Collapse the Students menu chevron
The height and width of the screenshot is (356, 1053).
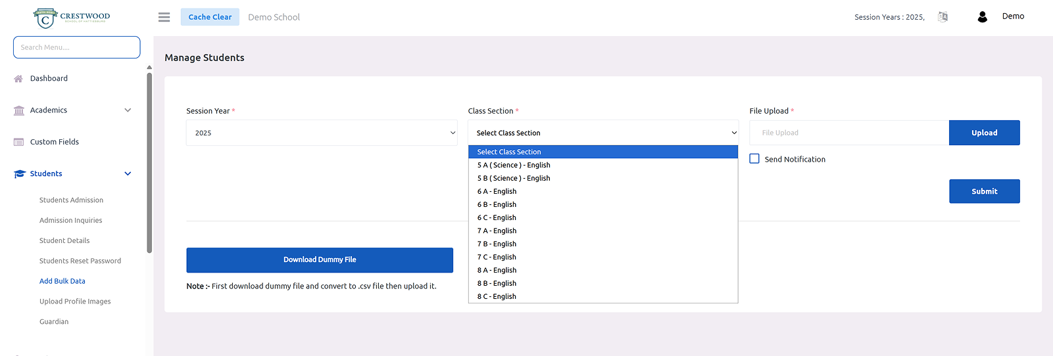128,174
